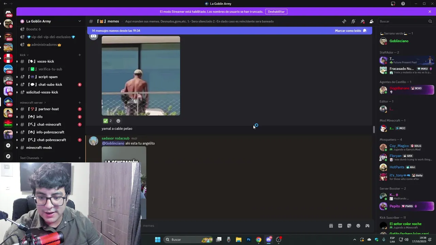Open Goblinciano in member list
Screen dimensions: 436x245
[406, 41]
